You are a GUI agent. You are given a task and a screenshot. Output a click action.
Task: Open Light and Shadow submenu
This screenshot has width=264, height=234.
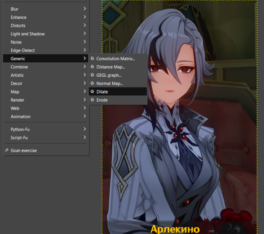[45, 34]
